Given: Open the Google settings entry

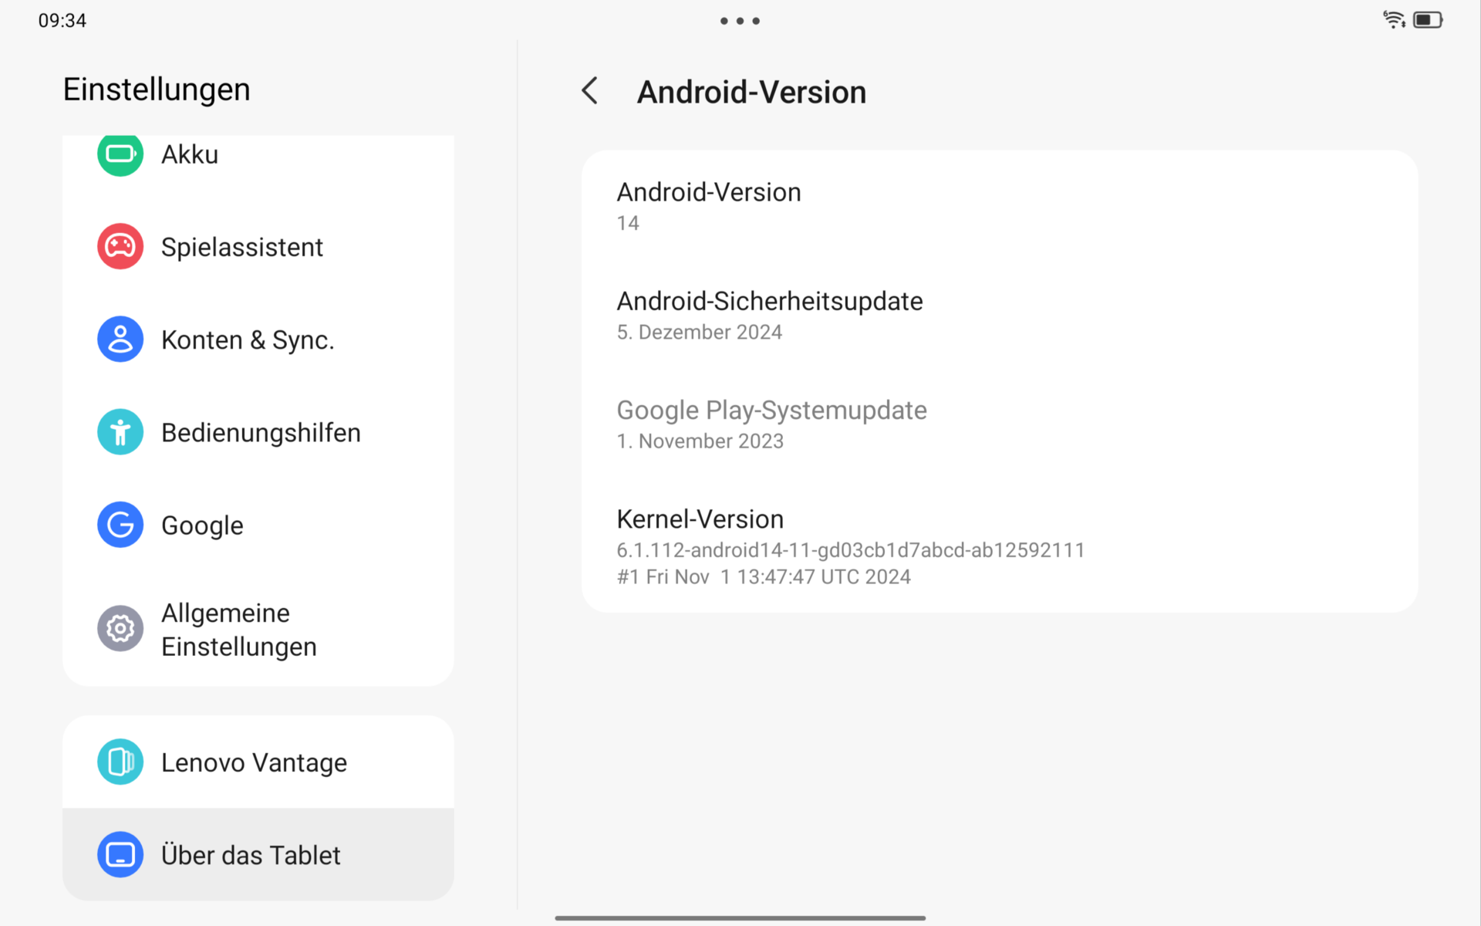Looking at the screenshot, I should [202, 526].
